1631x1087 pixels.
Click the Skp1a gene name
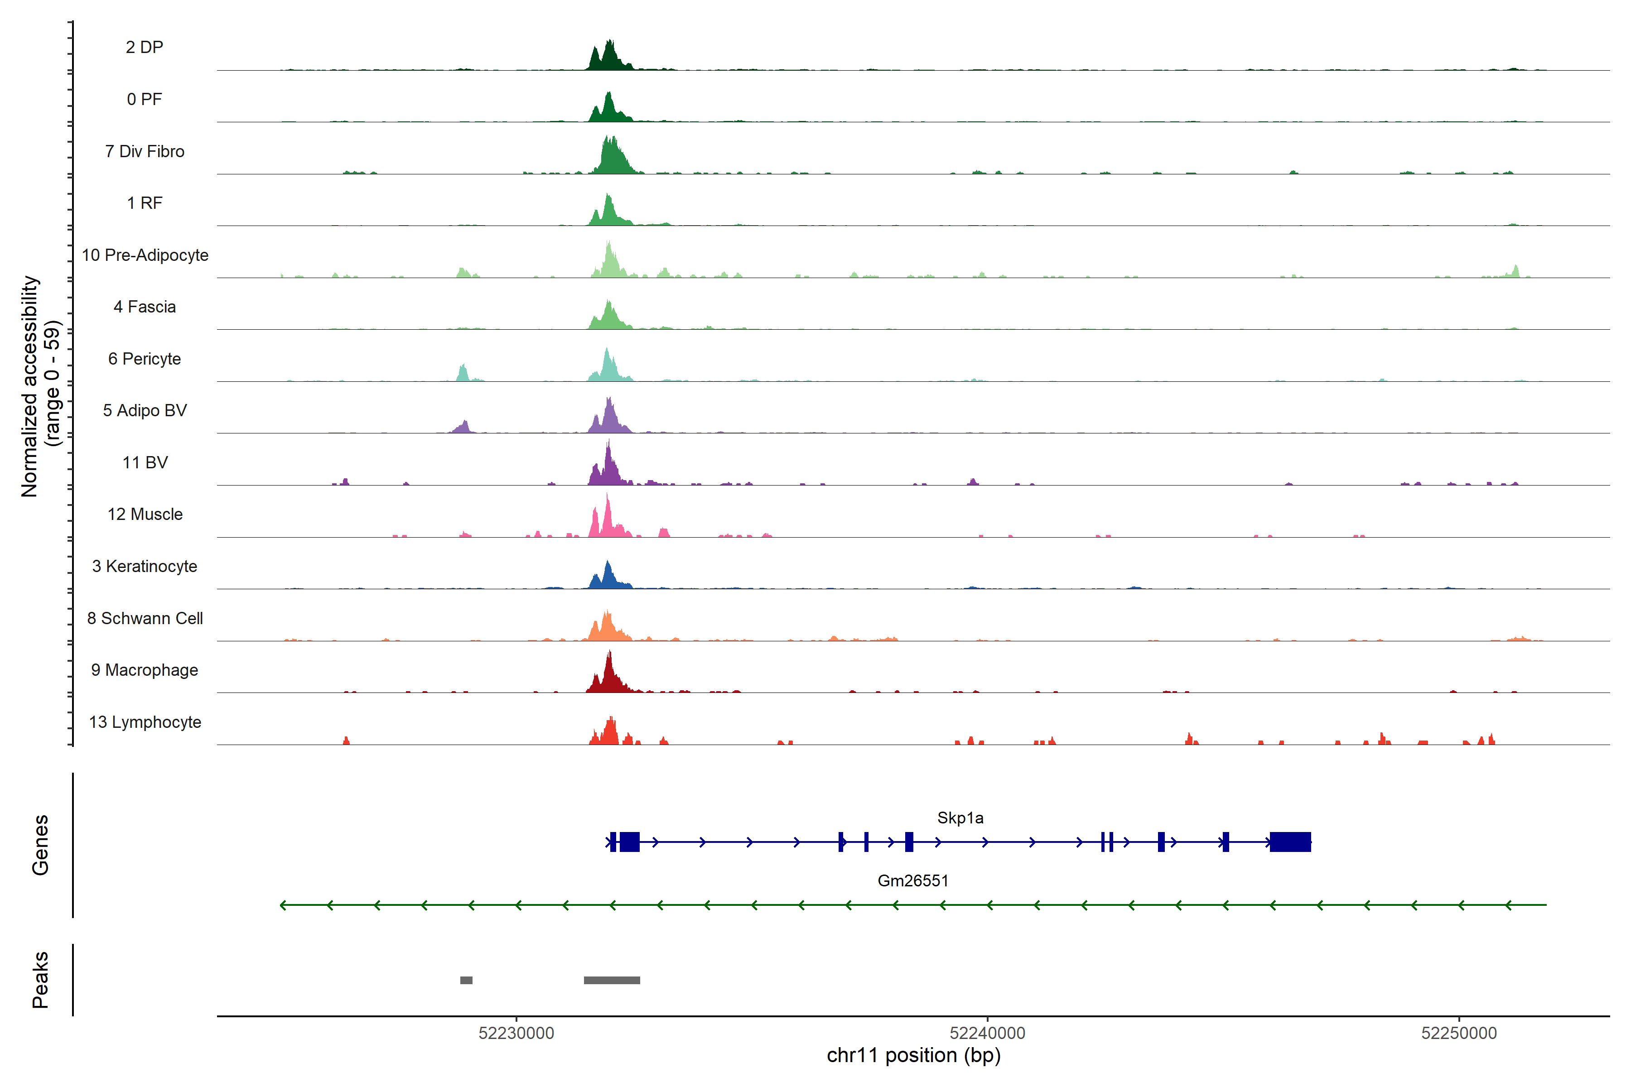pos(960,818)
